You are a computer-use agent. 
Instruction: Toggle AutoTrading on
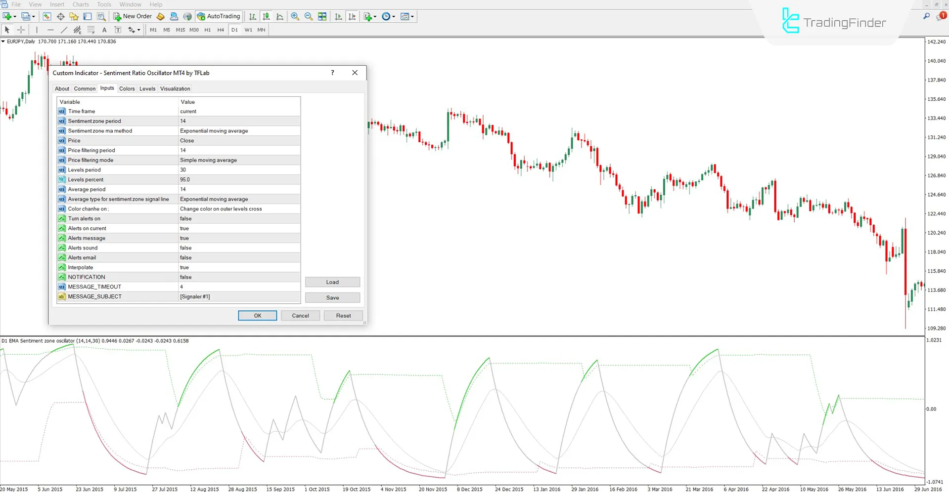218,16
